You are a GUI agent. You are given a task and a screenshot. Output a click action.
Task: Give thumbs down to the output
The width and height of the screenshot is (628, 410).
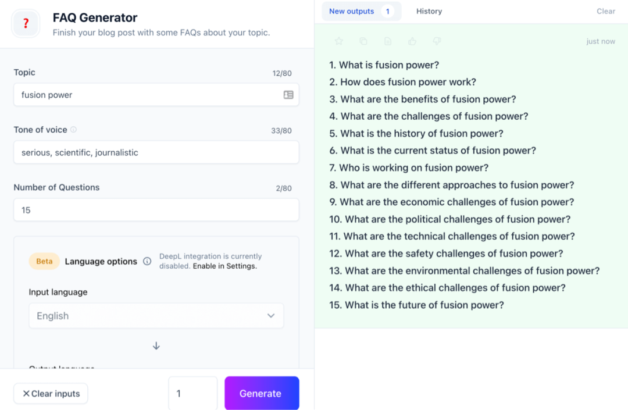point(437,41)
